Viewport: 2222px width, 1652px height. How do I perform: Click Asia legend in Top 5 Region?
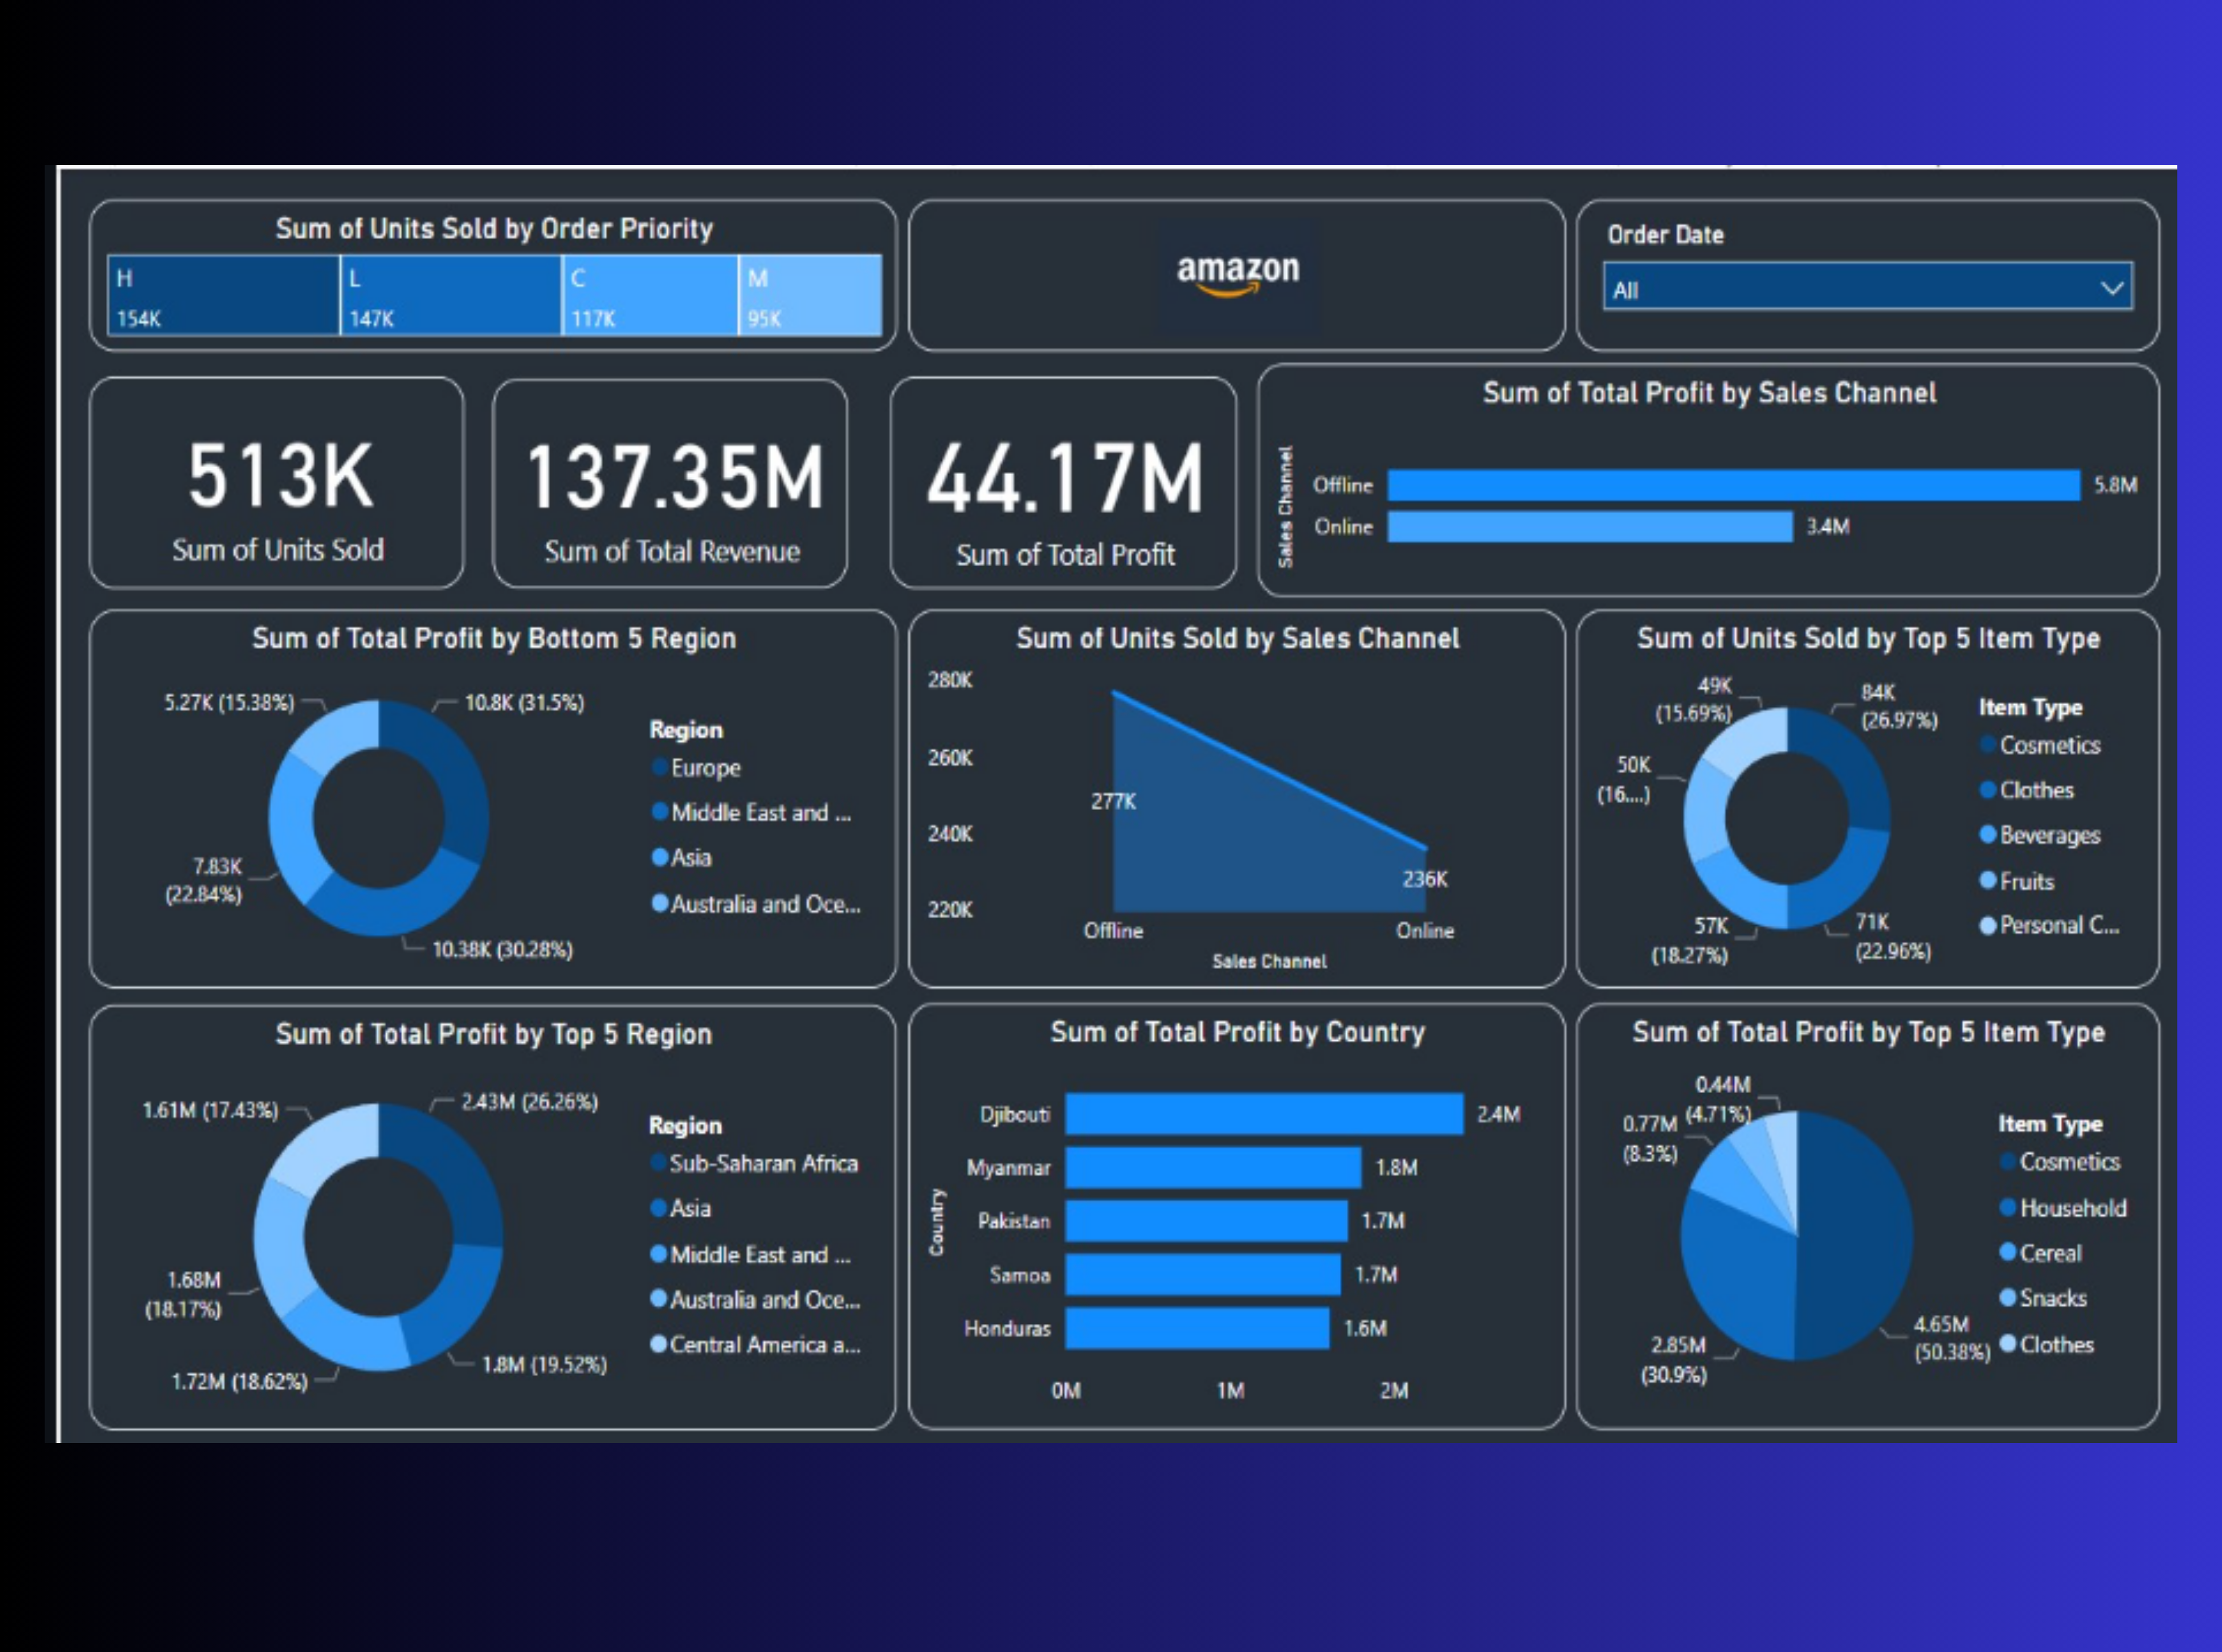pyautogui.click(x=680, y=1208)
